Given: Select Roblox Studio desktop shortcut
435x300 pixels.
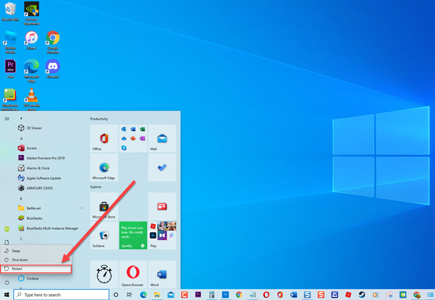Looking at the screenshot, I should (x=10, y=42).
